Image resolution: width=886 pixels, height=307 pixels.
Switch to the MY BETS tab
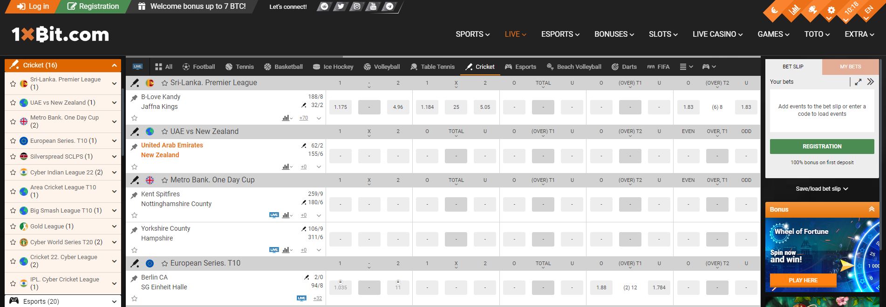pos(850,67)
